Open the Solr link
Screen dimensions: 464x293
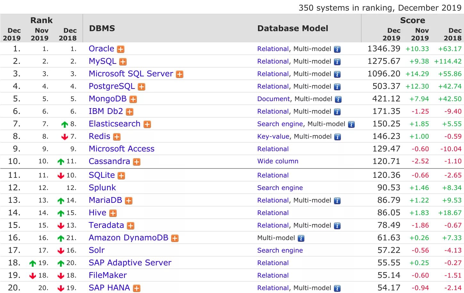coord(97,250)
